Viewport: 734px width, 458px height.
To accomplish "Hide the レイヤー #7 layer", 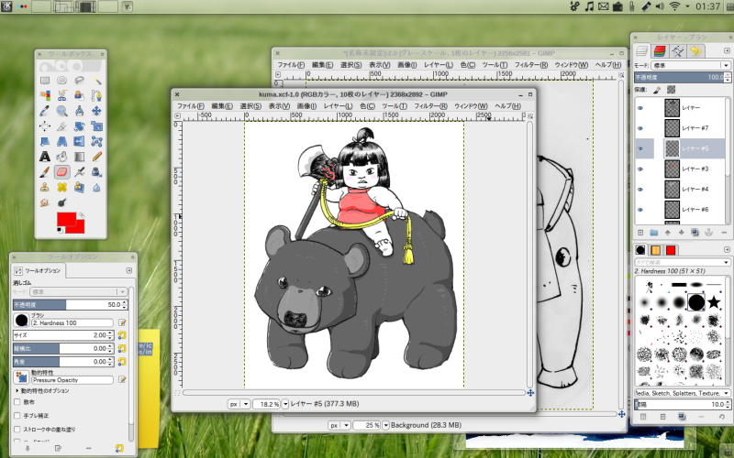I will pos(640,128).
